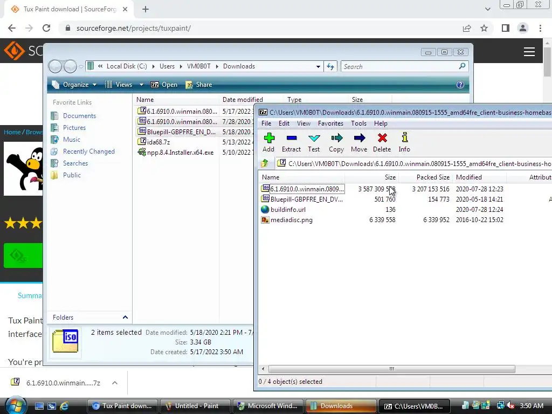Click the Info button in 7-Zip
Image resolution: width=552 pixels, height=414 pixels.
(x=404, y=142)
